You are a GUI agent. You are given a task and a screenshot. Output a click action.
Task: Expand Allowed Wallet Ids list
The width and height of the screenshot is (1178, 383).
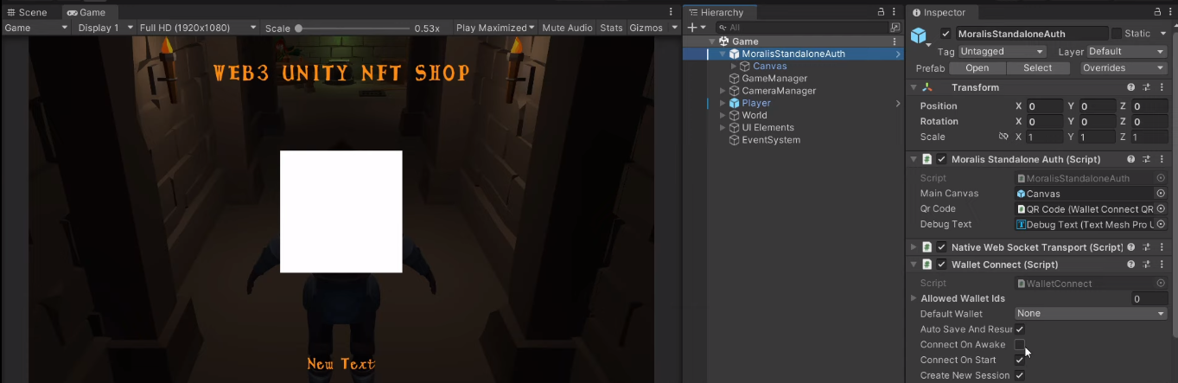[x=914, y=298]
